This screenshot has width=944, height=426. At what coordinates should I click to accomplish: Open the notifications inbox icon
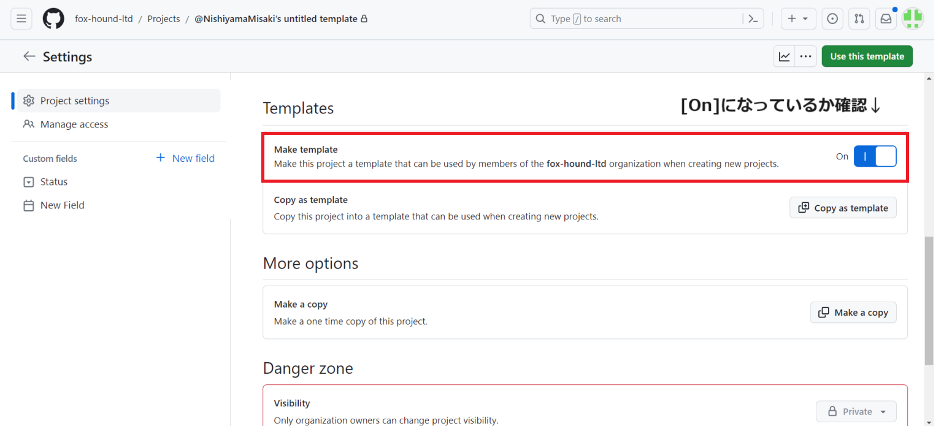886,19
